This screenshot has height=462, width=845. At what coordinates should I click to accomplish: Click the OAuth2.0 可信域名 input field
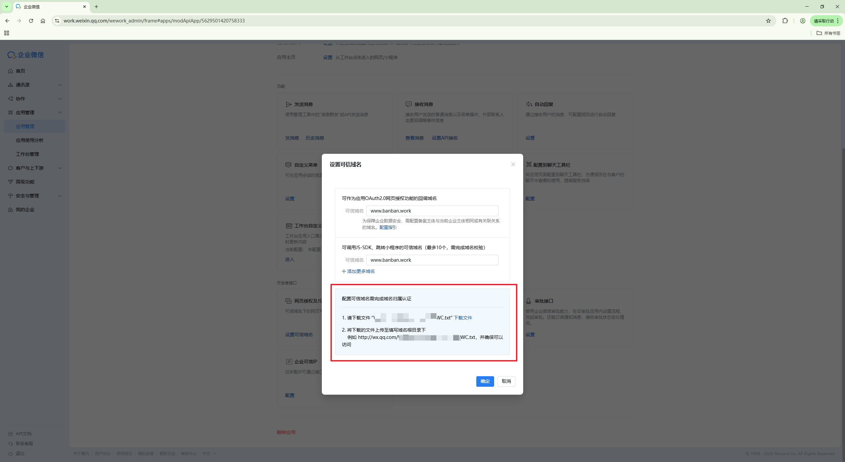(x=432, y=211)
